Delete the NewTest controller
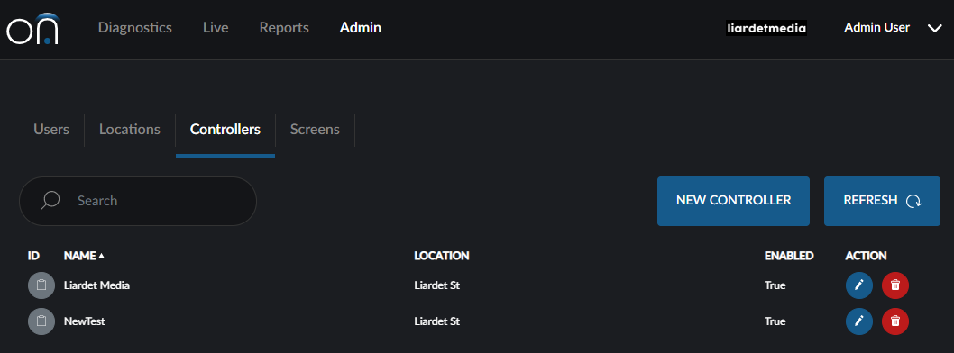Image resolution: width=954 pixels, height=353 pixels. click(x=895, y=321)
